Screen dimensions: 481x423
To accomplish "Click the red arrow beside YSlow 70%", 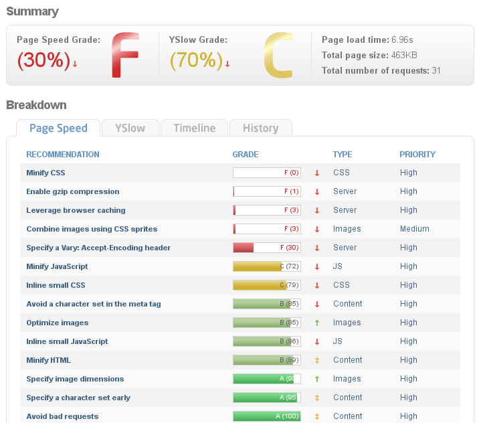I will [227, 64].
